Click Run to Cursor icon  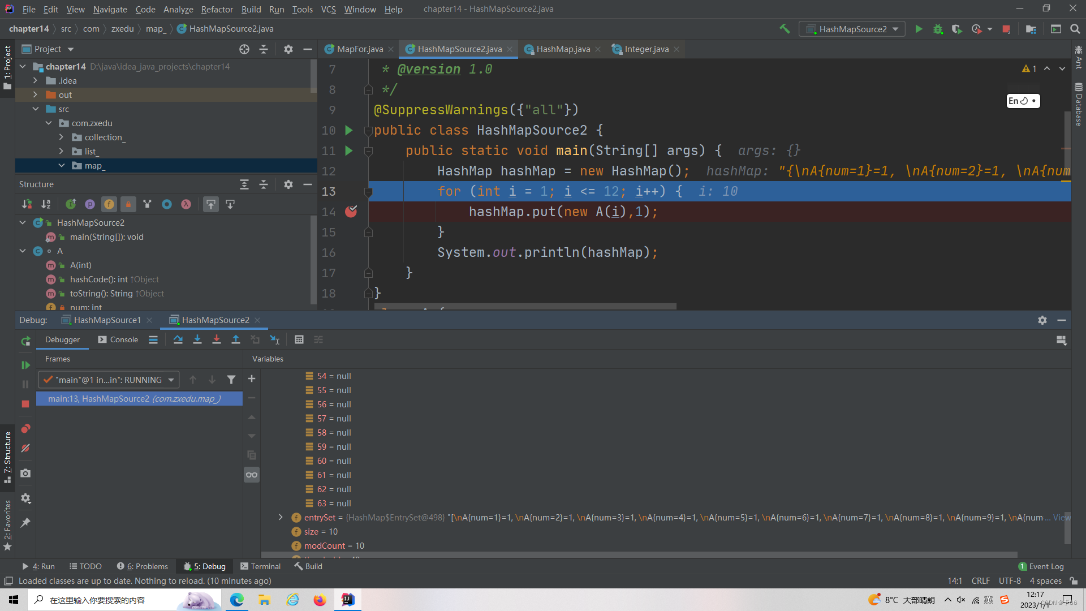274,339
